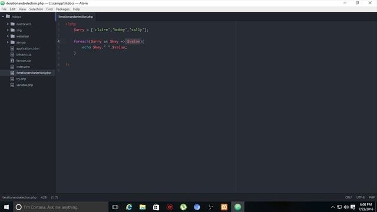Click file icon beside favicon.ico

click(x=12, y=61)
